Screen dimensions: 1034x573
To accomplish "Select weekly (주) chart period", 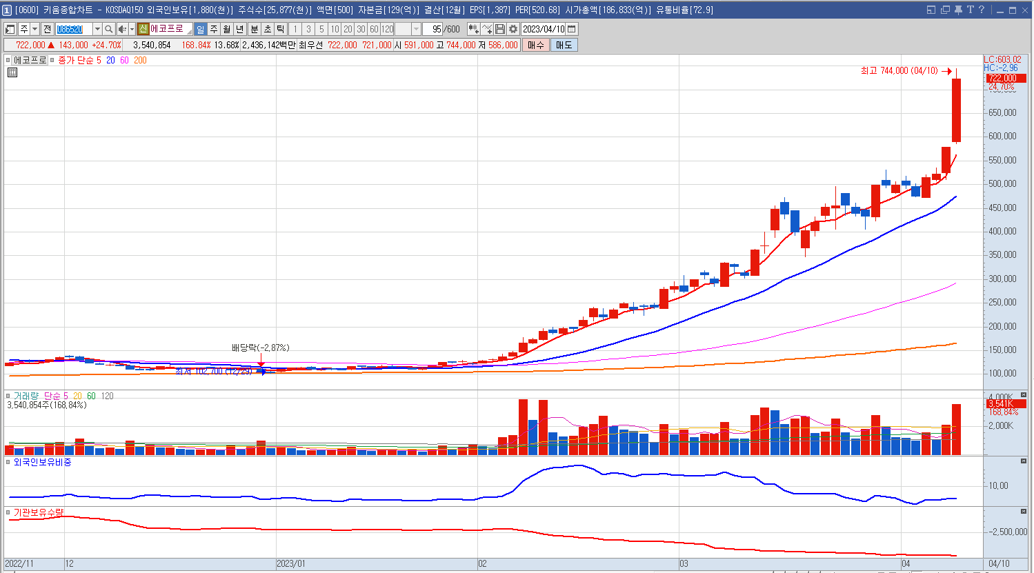I will coord(214,29).
